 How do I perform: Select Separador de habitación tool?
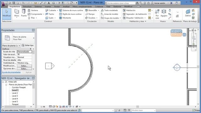click(135, 14)
